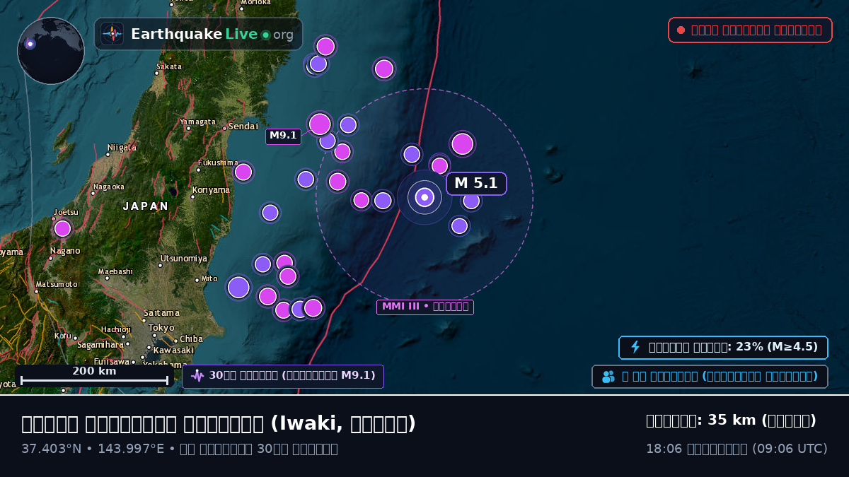Click the waveform icon in the M9.1 activity badge
Viewport: 849px width, 477px height.
197,376
